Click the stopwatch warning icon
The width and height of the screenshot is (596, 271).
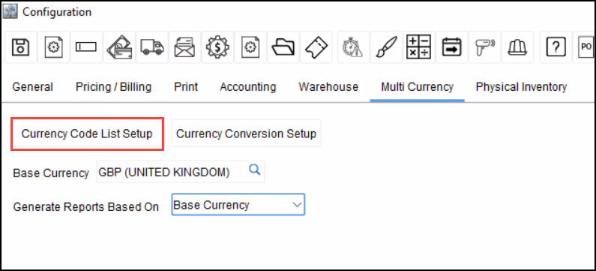353,47
